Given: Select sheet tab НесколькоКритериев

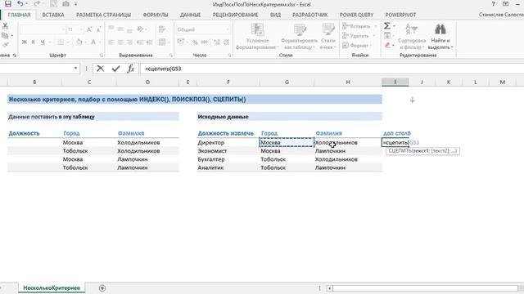Looking at the screenshot, I should [52, 288].
